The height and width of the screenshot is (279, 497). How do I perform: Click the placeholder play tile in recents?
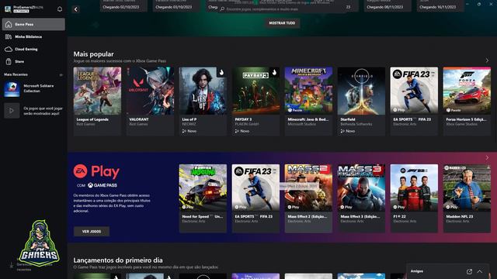tap(12, 111)
